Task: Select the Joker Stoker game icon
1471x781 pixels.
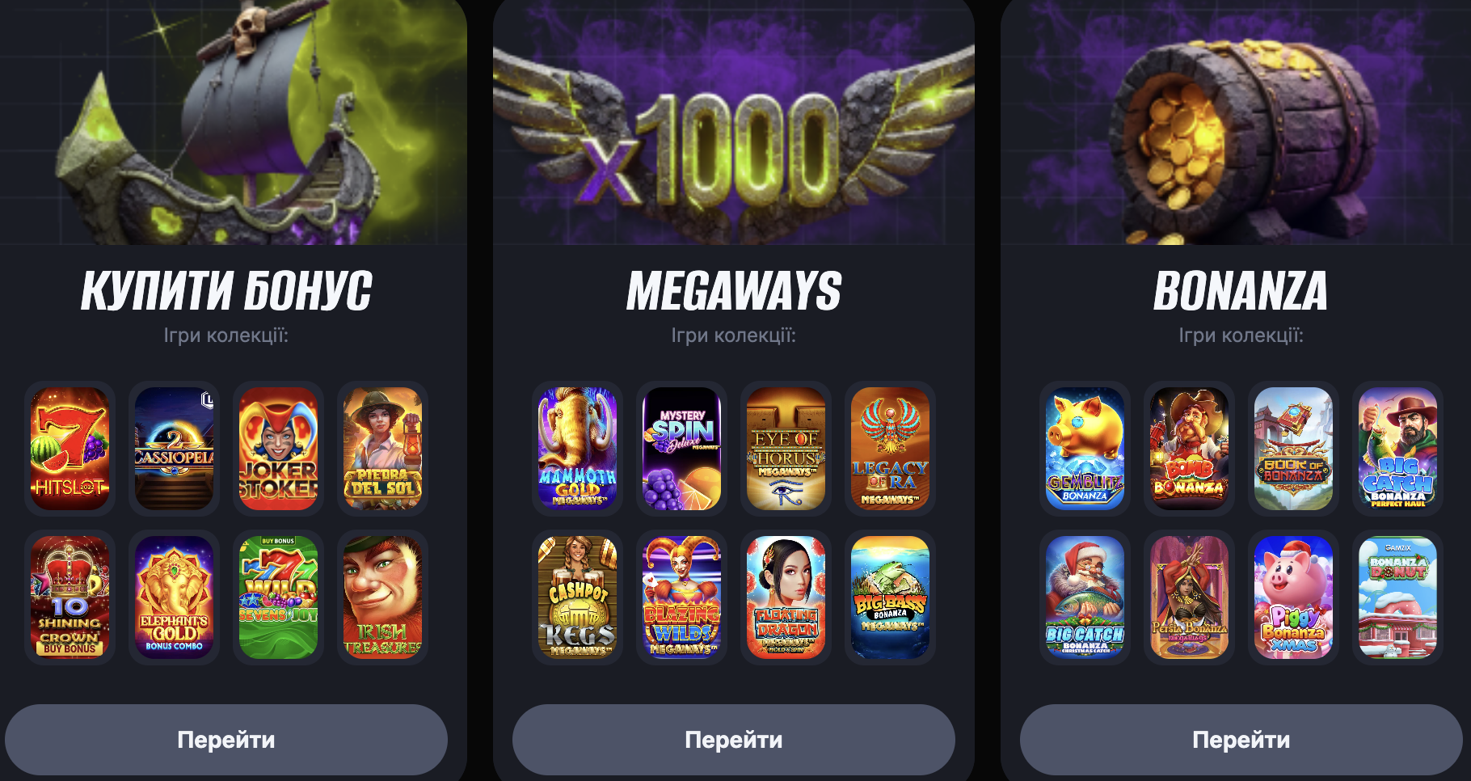Action: pos(278,449)
